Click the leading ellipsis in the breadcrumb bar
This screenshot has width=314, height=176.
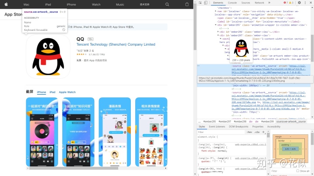click(x=199, y=121)
